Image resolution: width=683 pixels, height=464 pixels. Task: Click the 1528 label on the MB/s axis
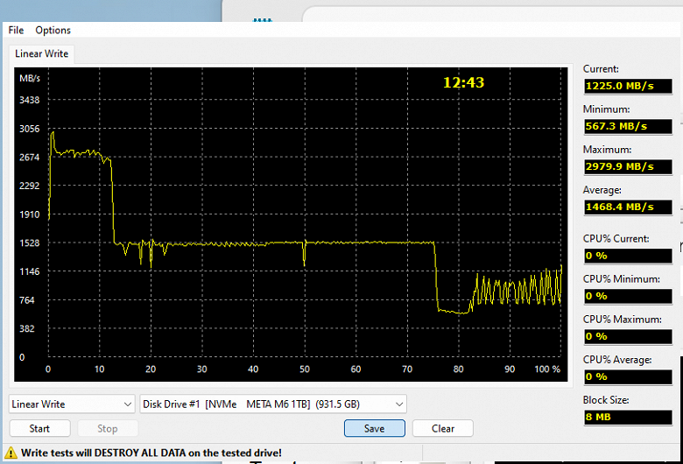coord(29,243)
